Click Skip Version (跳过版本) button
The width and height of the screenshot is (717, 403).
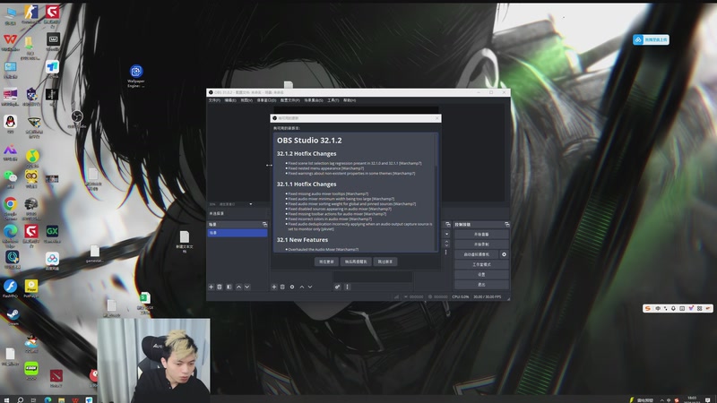pos(385,262)
